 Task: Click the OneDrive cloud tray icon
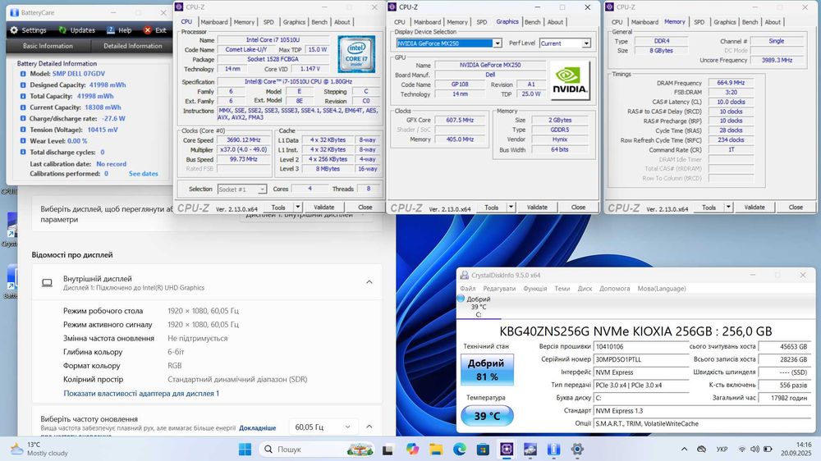(x=702, y=449)
